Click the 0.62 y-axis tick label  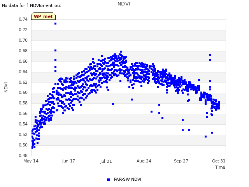tap(23, 82)
